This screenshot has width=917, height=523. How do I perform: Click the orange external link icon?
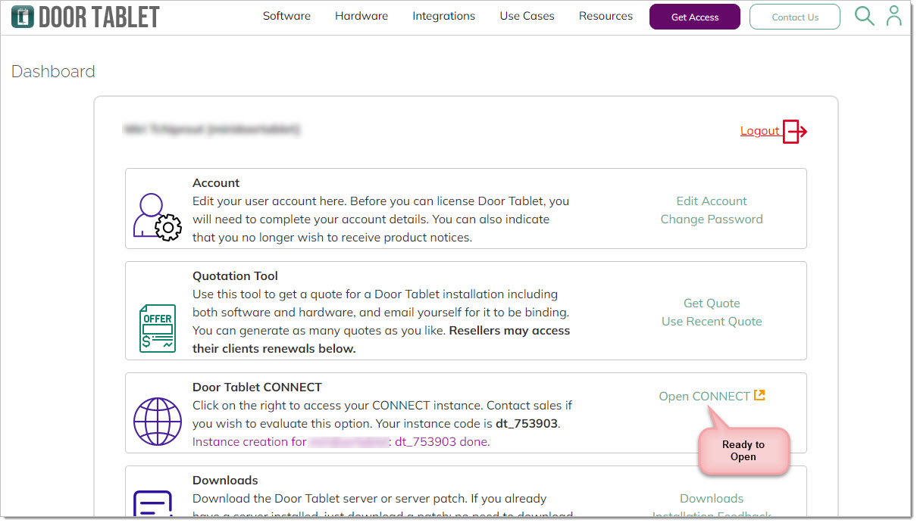click(x=759, y=396)
